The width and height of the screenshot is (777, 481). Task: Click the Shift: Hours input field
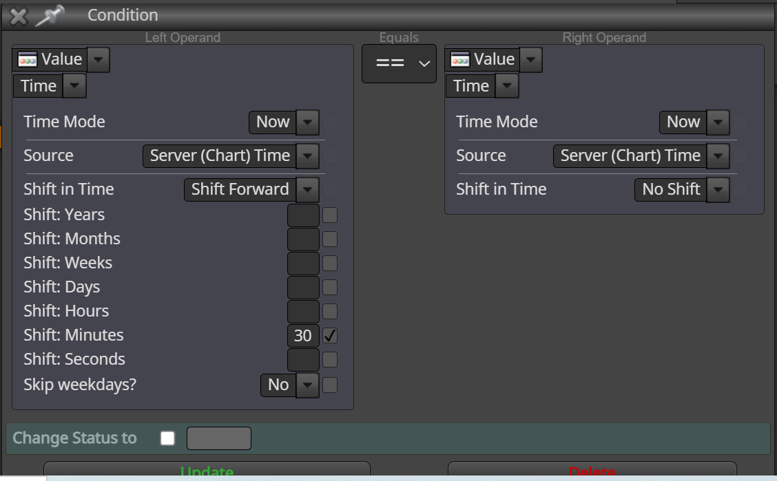pos(303,311)
